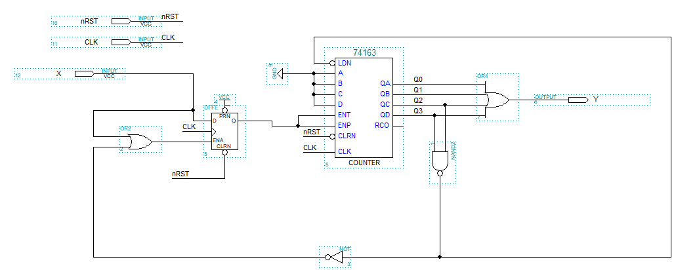This screenshot has width=676, height=270.
Task: Click the D input label of the counter
Action: click(x=341, y=105)
